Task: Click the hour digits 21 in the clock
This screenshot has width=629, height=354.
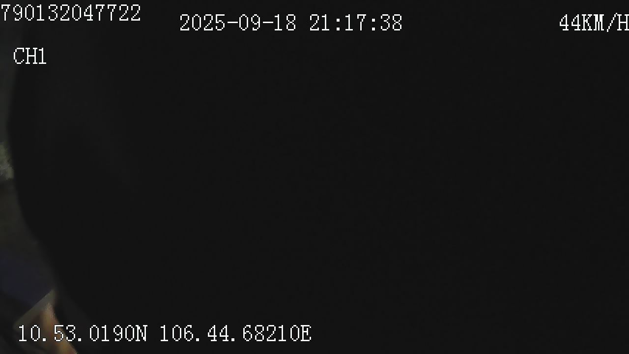Action: point(320,23)
